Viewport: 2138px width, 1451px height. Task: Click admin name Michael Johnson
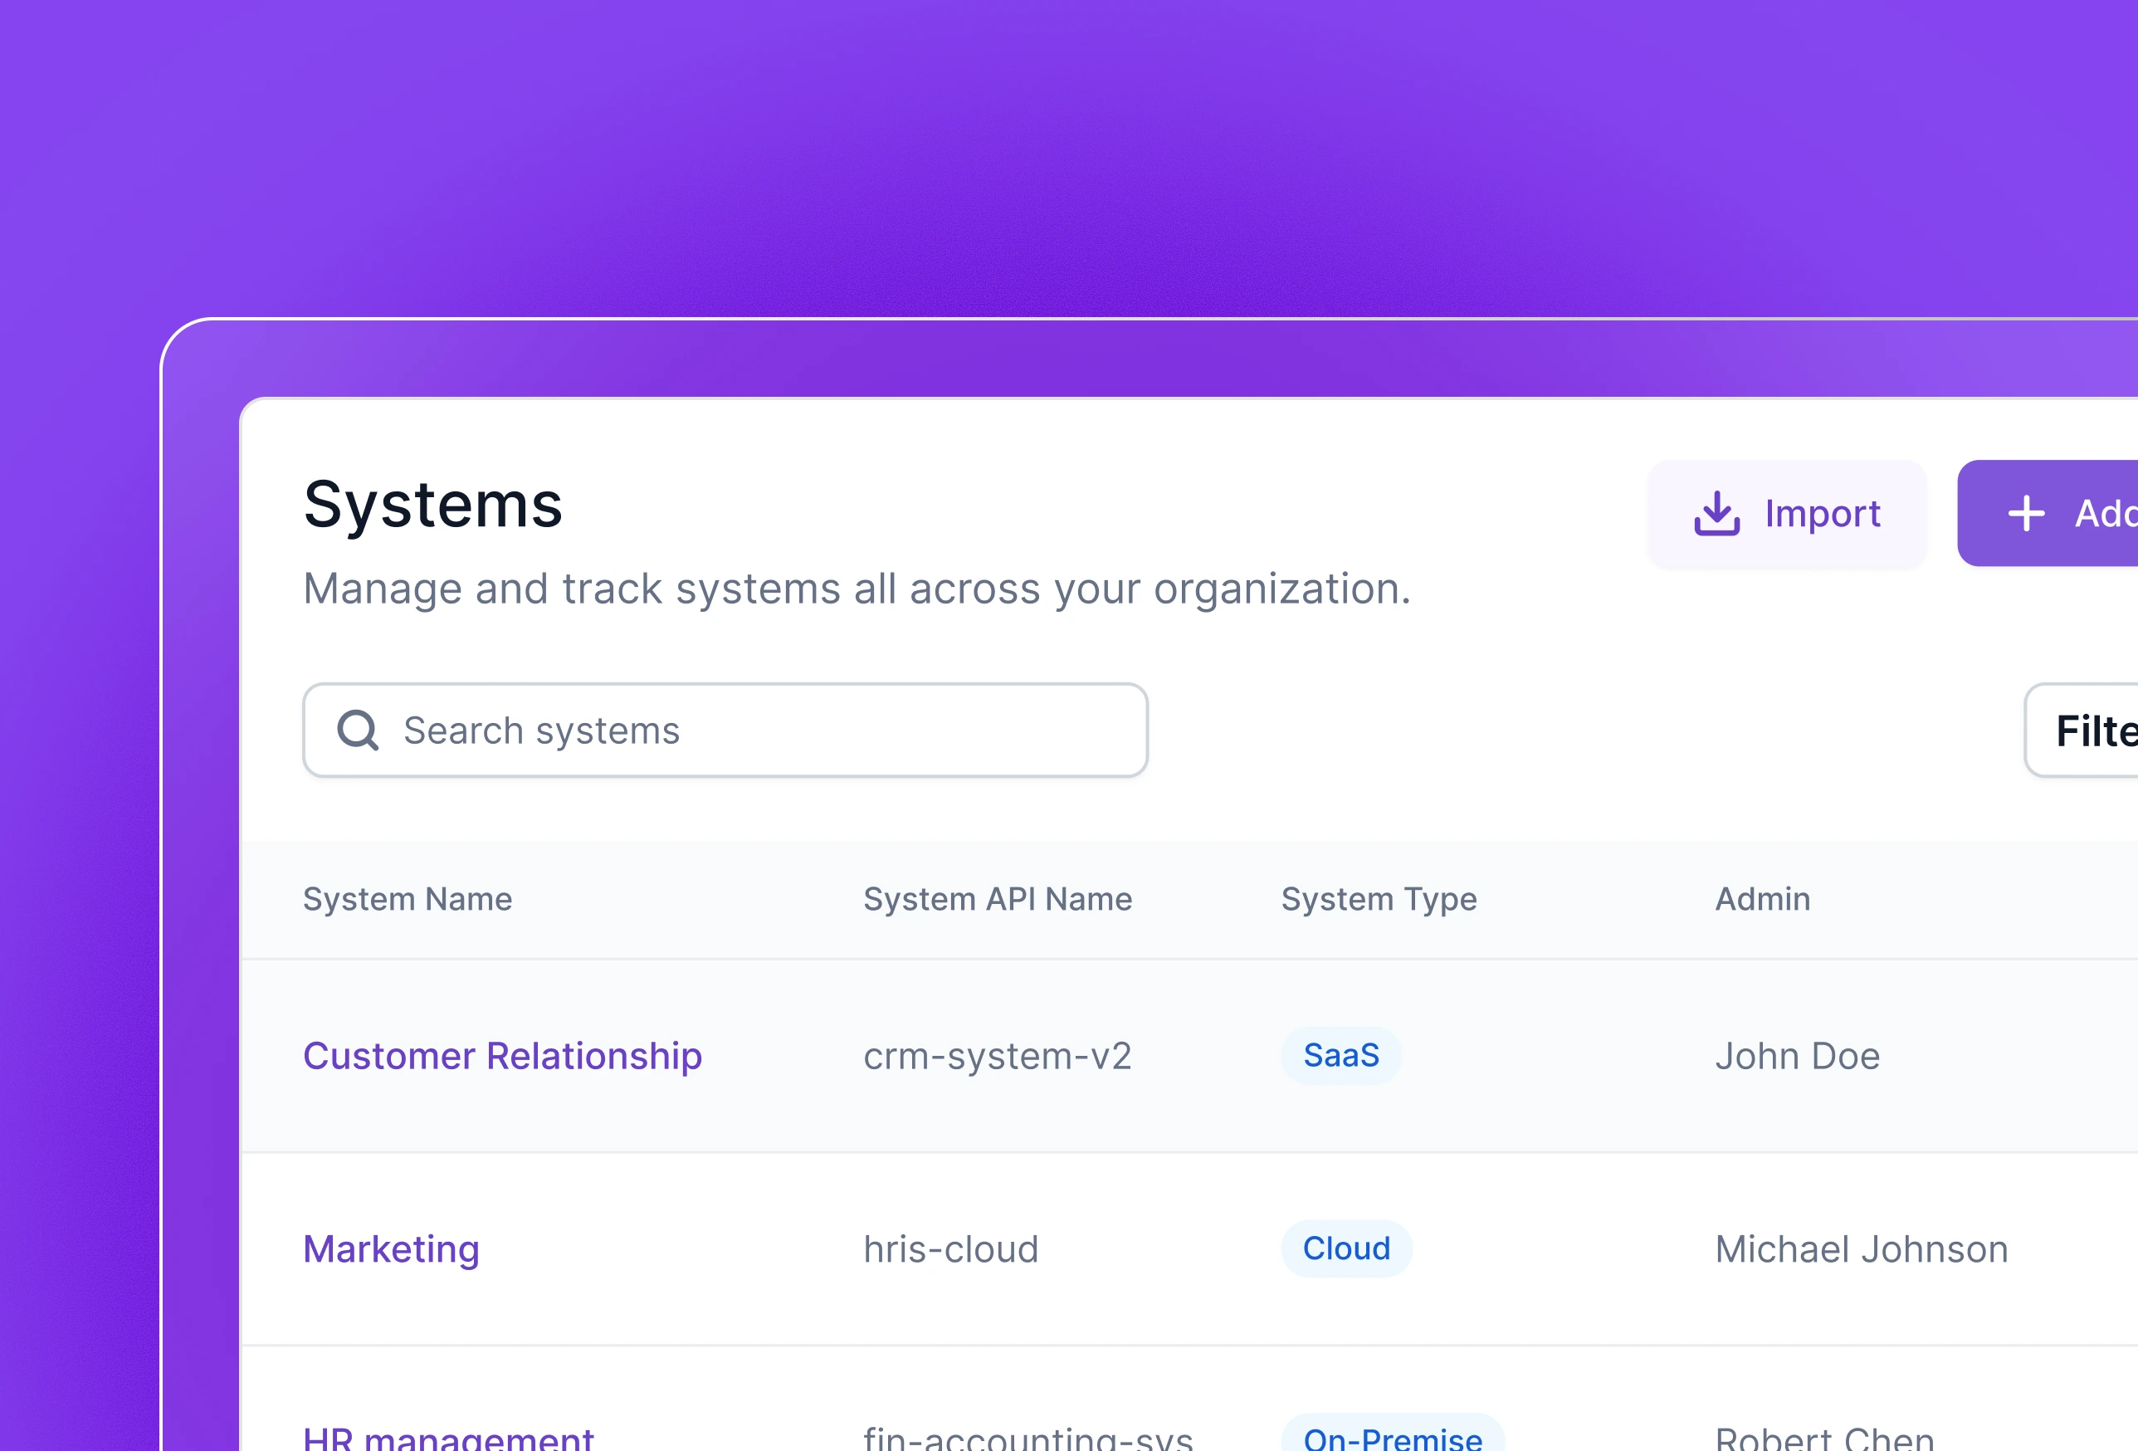click(x=1861, y=1248)
